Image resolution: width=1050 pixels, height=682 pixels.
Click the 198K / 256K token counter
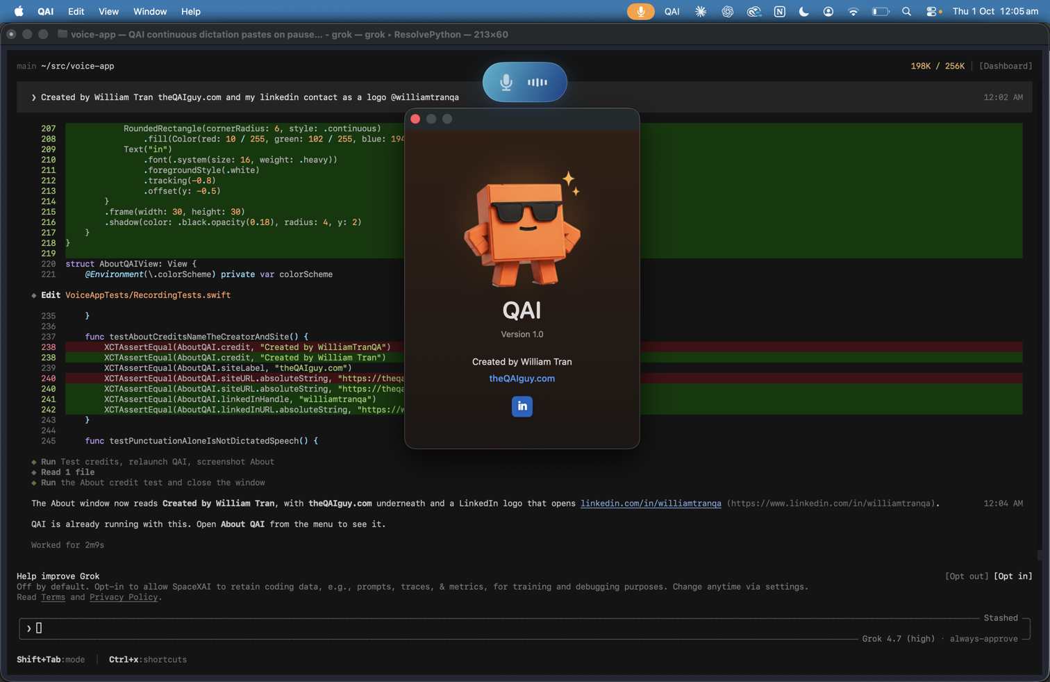tap(937, 66)
